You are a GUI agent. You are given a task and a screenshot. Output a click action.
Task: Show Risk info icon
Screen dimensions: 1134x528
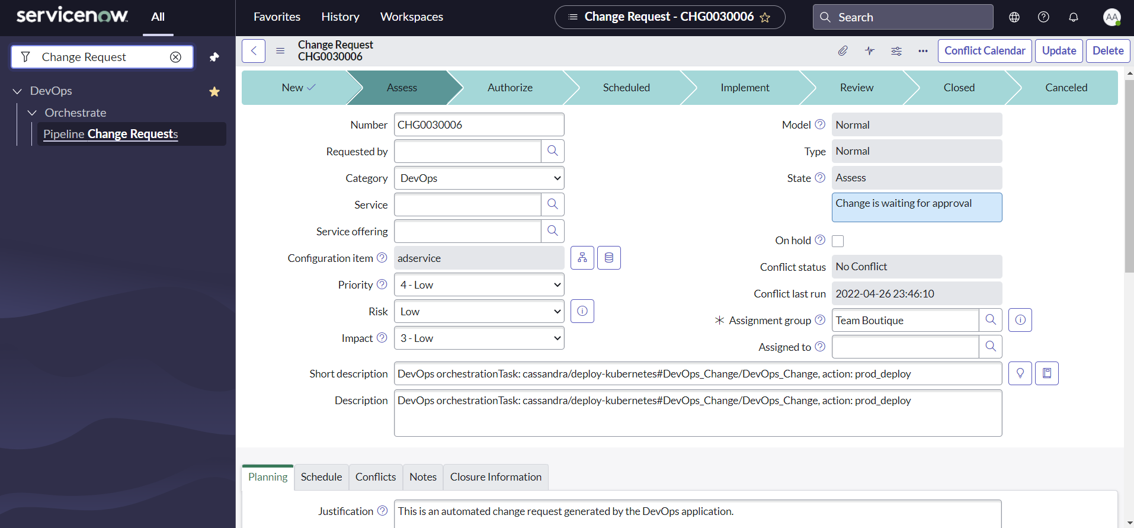pyautogui.click(x=582, y=311)
